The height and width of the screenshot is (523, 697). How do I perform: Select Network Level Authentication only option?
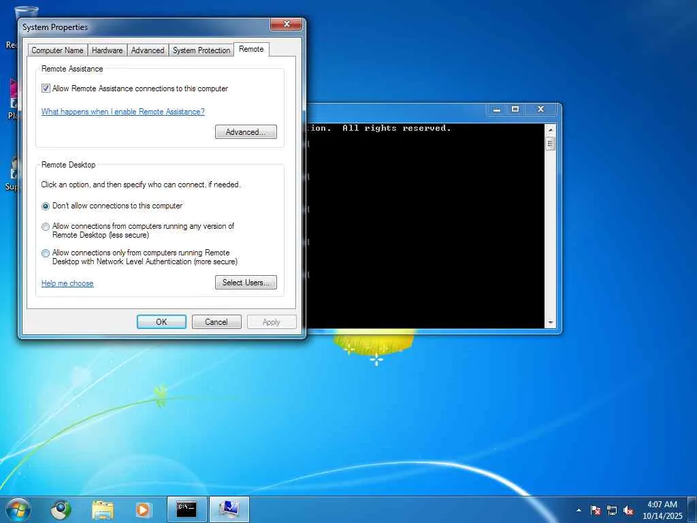[x=46, y=253]
